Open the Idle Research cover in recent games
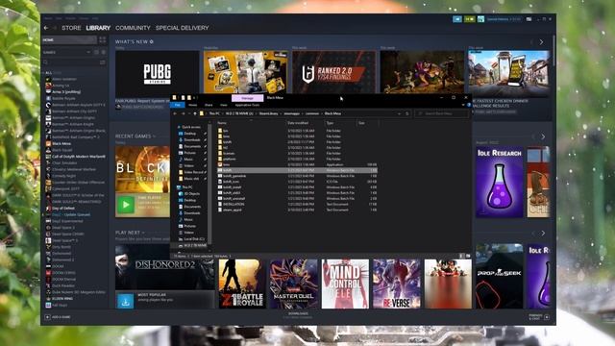615x346 pixels. tap(500, 182)
